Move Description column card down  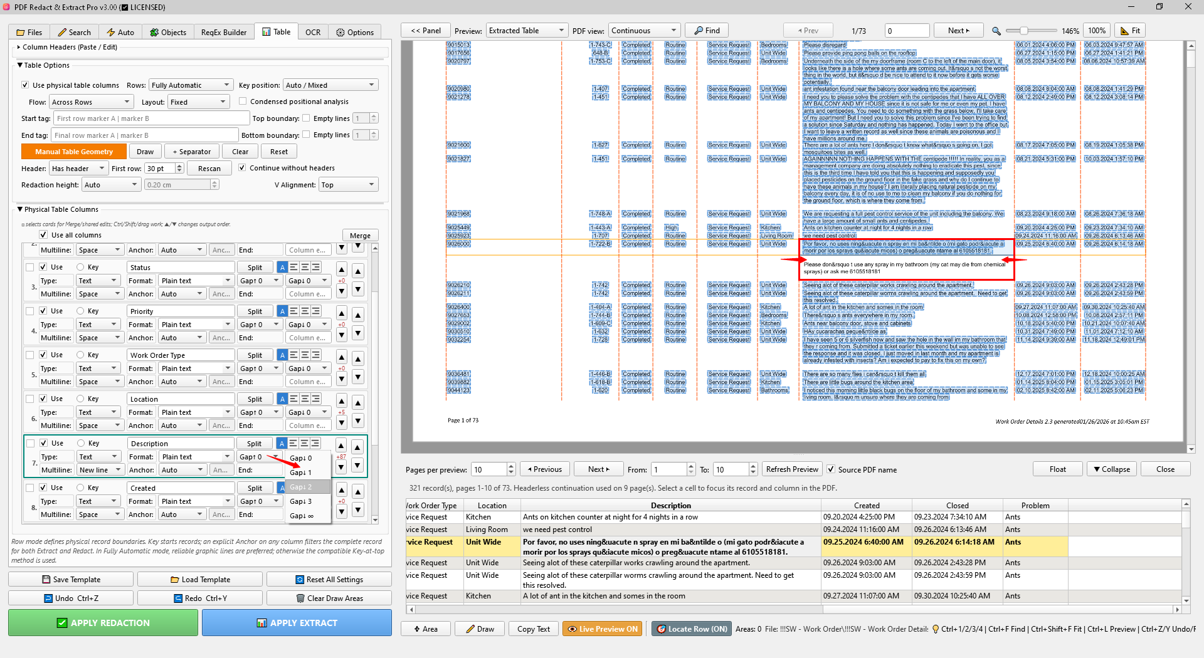(x=357, y=466)
